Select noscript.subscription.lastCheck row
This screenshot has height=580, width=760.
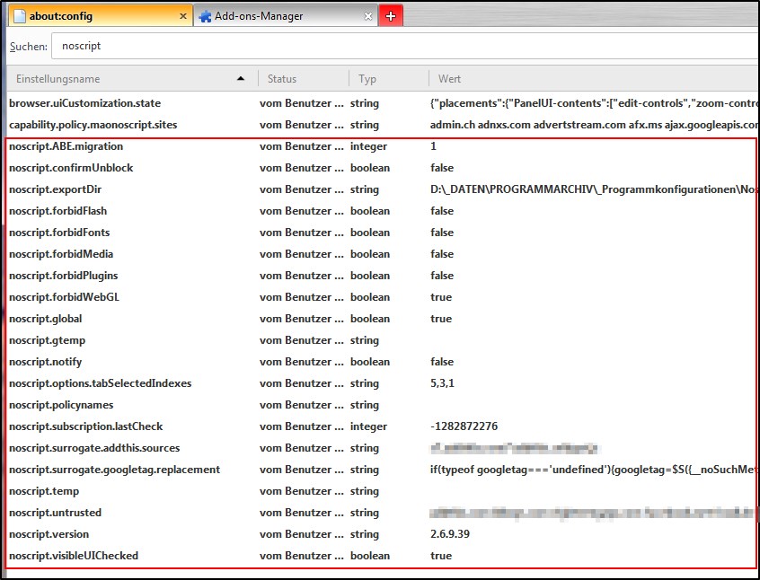pyautogui.click(x=383, y=426)
